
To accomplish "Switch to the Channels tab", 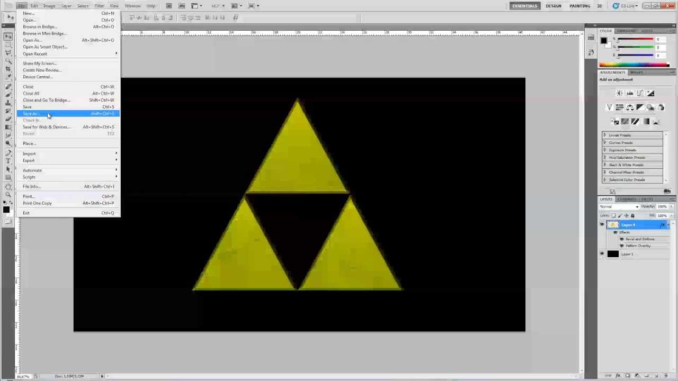I will [627, 199].
